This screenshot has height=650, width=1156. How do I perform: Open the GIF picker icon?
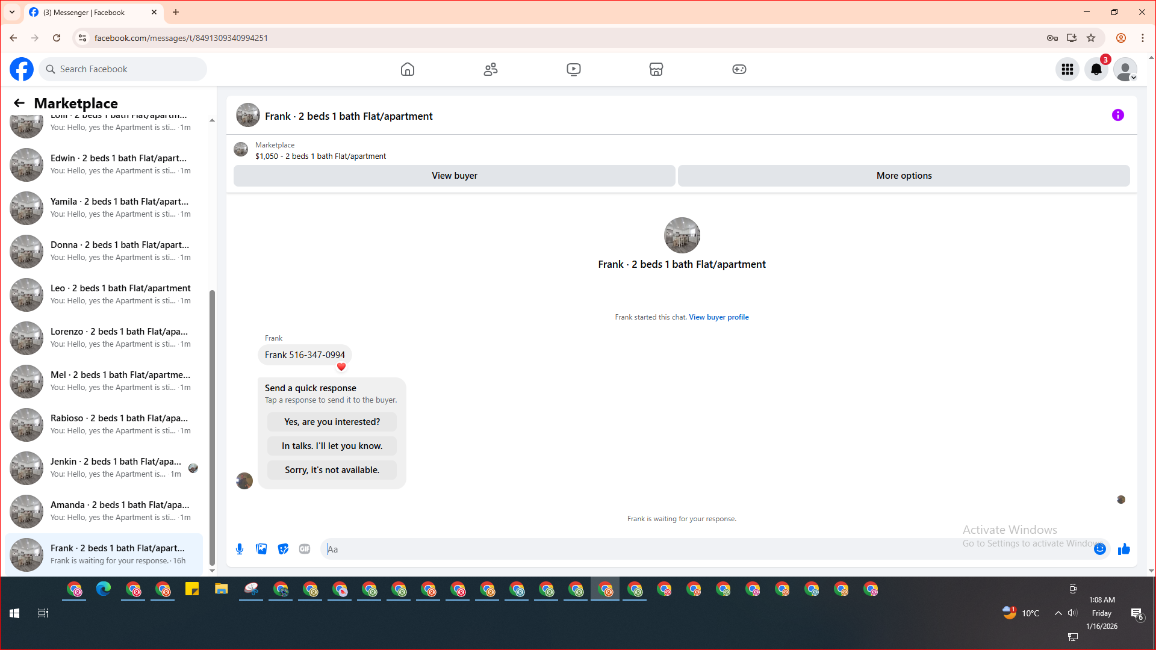click(x=305, y=549)
